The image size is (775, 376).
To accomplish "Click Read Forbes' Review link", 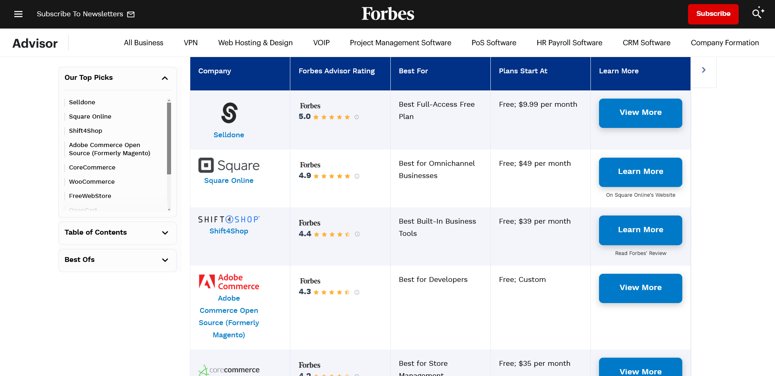I will tap(641, 253).
